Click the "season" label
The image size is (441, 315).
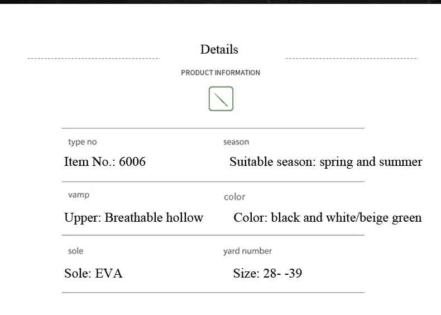236,142
